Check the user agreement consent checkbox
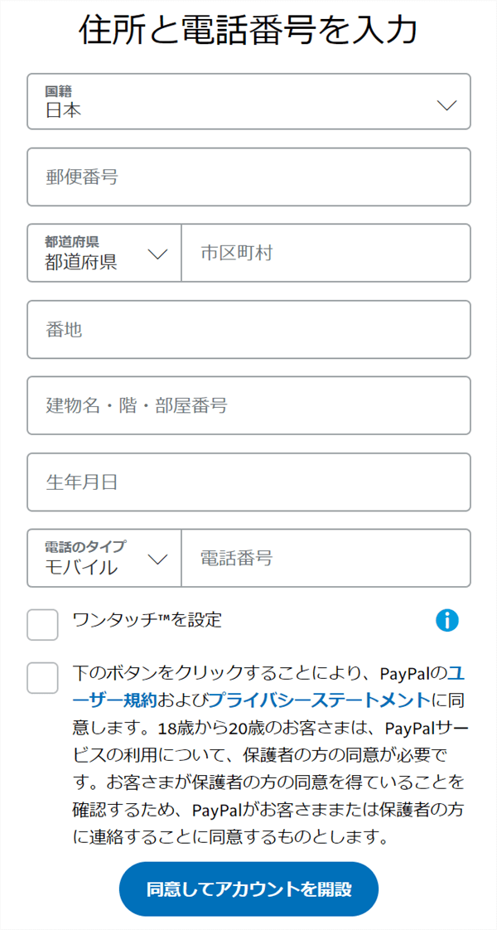The height and width of the screenshot is (930, 497). (x=42, y=678)
